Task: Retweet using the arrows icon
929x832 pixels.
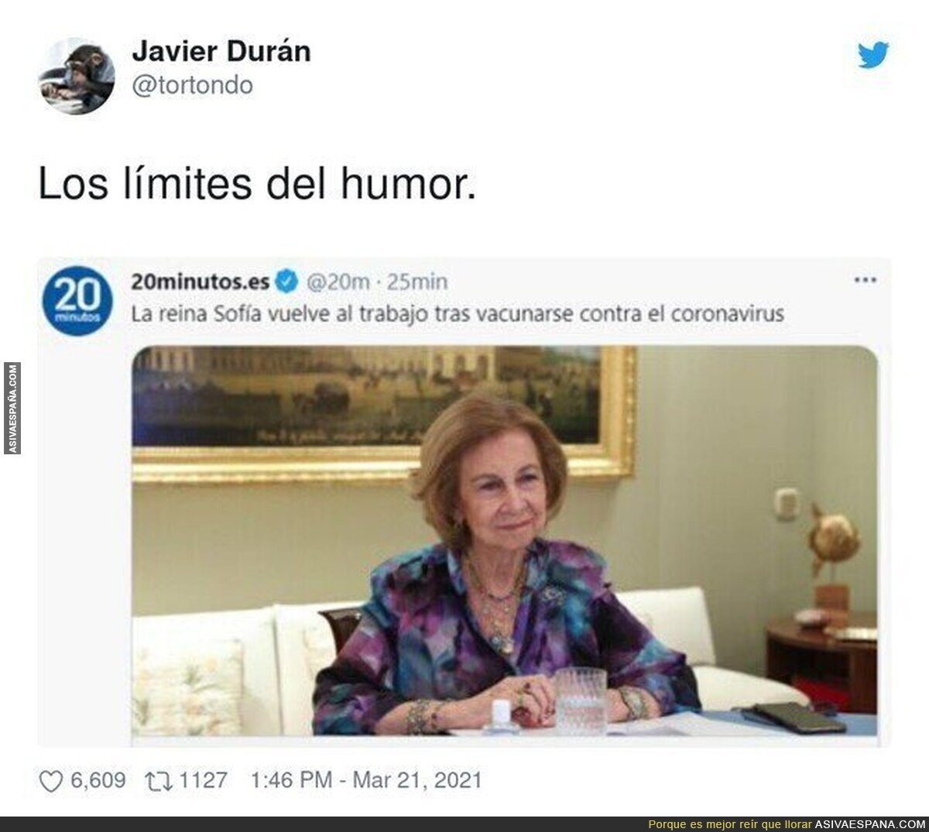Action: [x=158, y=780]
